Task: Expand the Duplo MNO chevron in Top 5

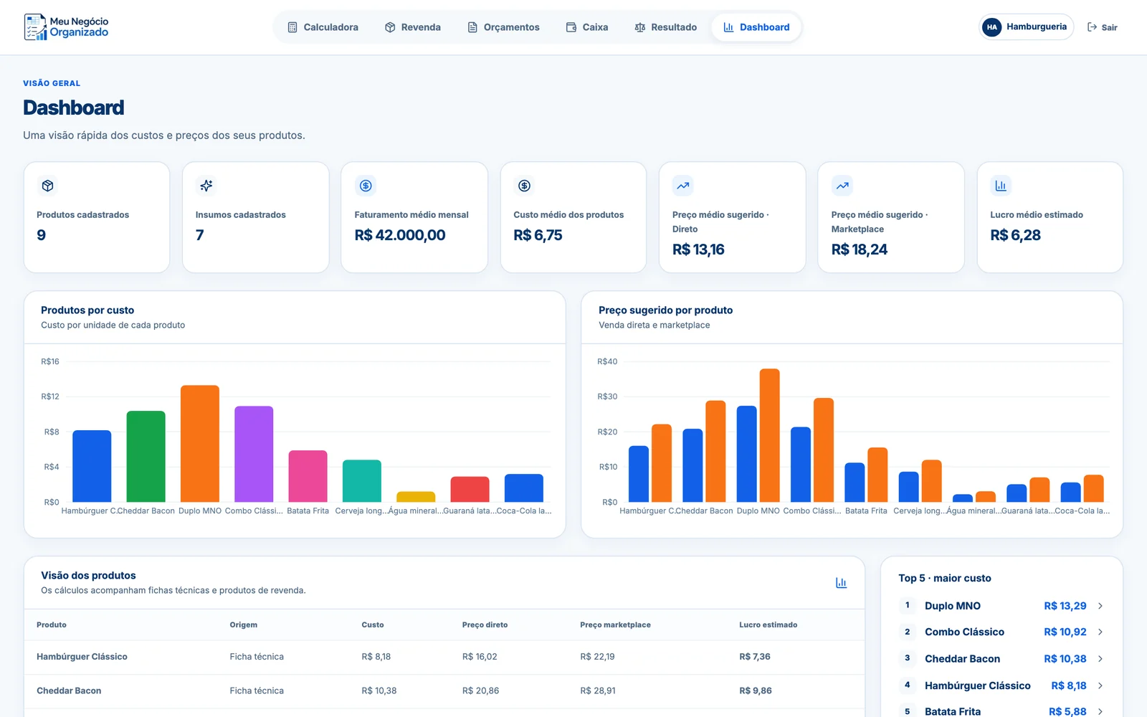Action: point(1100,606)
